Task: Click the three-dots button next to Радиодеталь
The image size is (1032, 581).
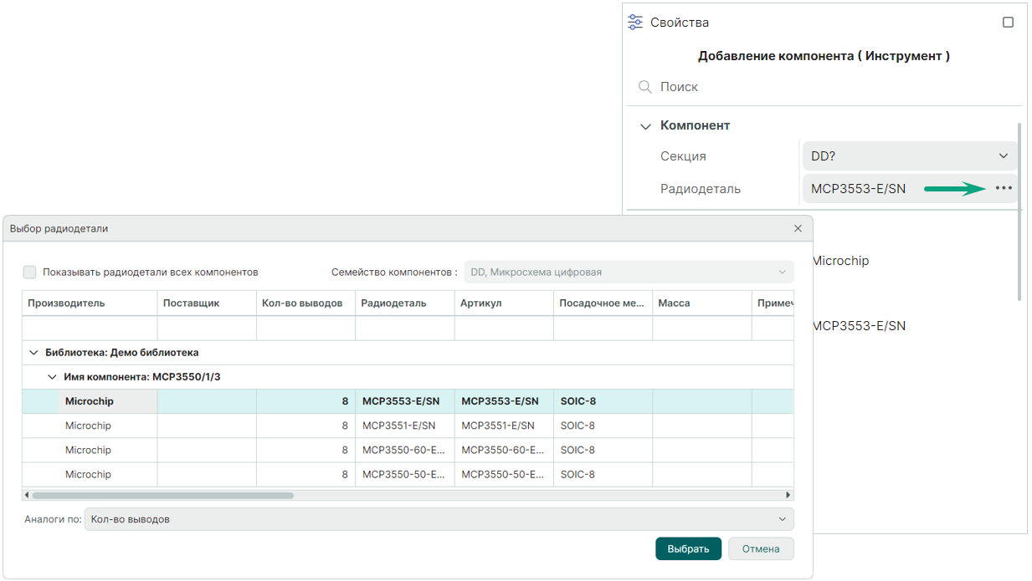Action: point(1003,189)
